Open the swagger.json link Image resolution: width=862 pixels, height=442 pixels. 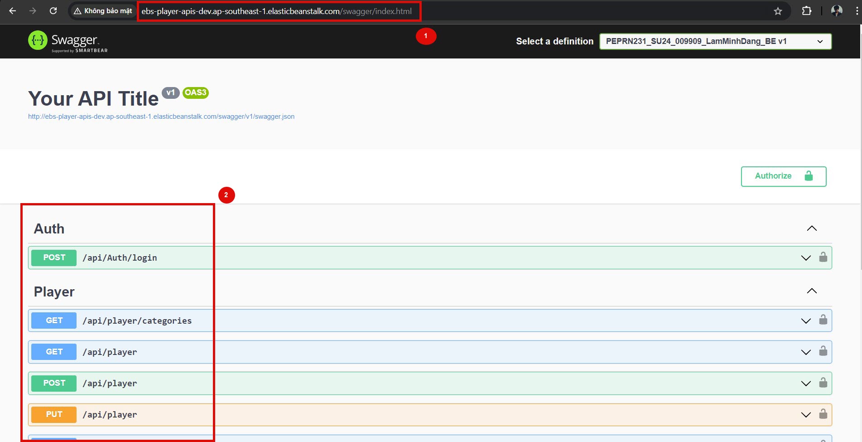click(161, 117)
